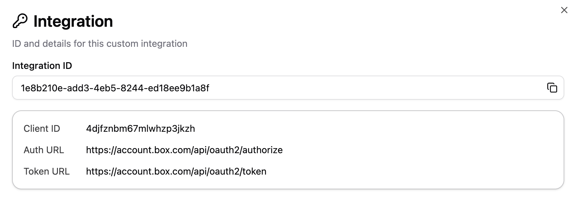Click the Integration ID field label
Viewport: 575px width, 200px height.
[42, 66]
